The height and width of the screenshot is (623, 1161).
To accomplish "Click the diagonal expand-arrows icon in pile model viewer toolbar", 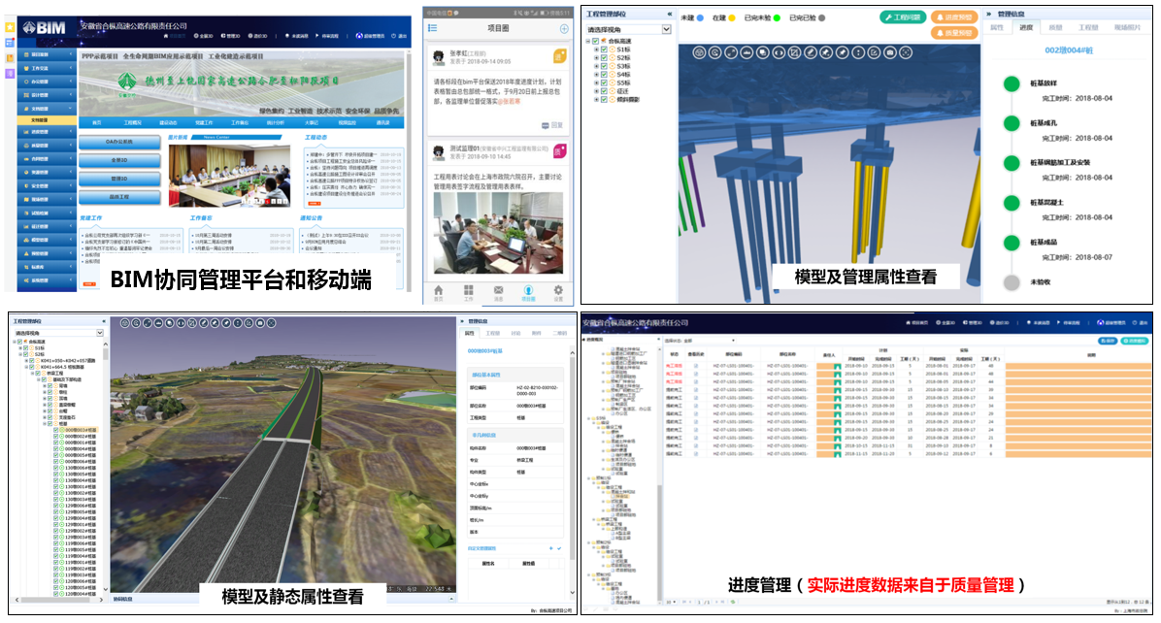I will click(731, 52).
